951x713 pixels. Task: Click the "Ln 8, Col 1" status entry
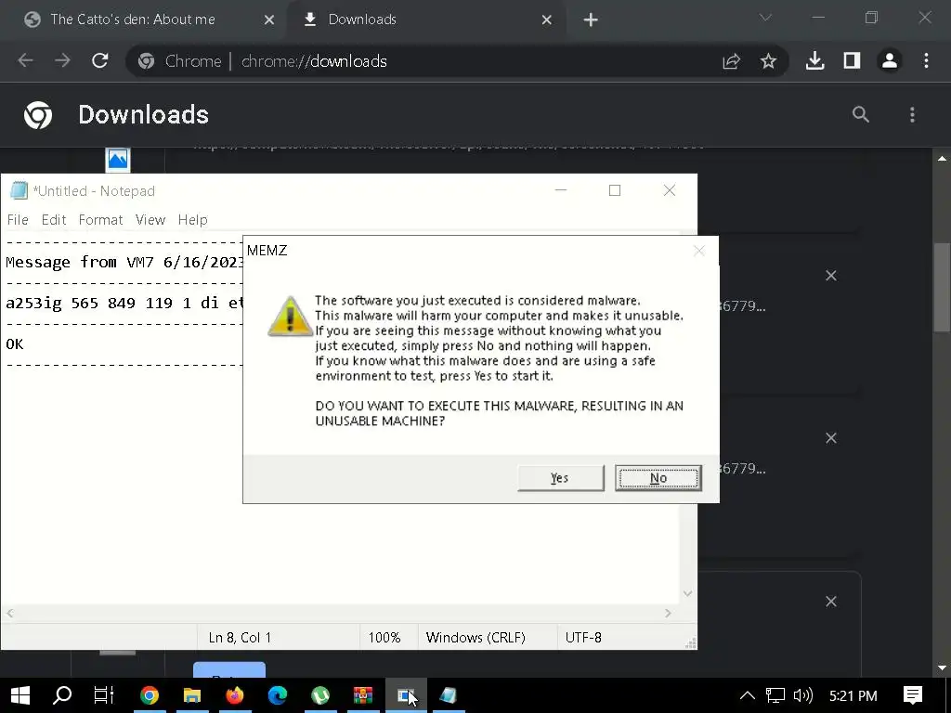tap(240, 637)
